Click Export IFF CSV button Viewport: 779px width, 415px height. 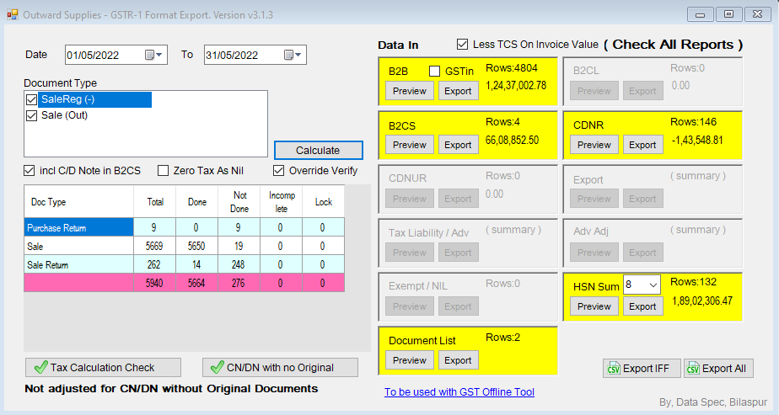click(x=641, y=369)
